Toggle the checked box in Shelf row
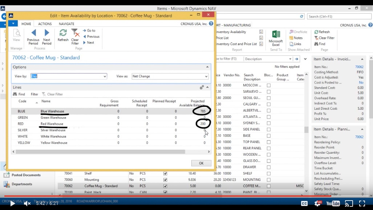This screenshot has width=373, height=210. coord(165,174)
